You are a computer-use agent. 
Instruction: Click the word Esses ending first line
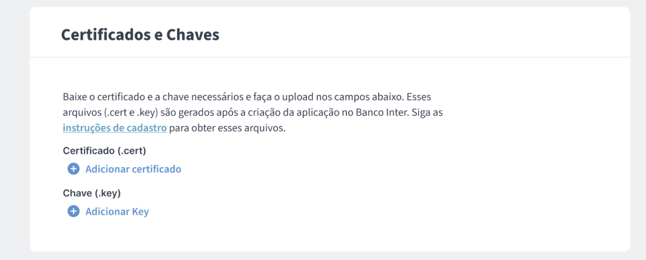click(422, 97)
